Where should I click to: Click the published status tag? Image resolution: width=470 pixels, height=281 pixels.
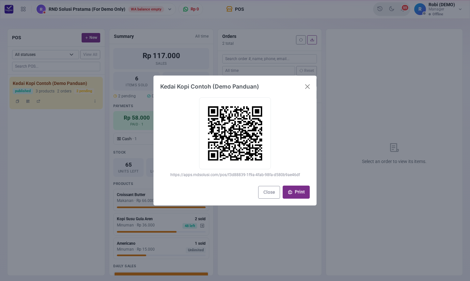pyautogui.click(x=23, y=91)
